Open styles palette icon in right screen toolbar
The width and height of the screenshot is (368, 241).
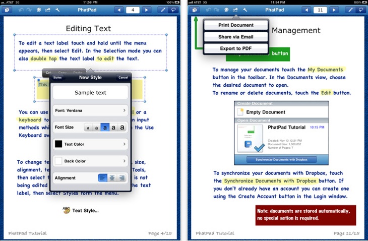(x=226, y=10)
